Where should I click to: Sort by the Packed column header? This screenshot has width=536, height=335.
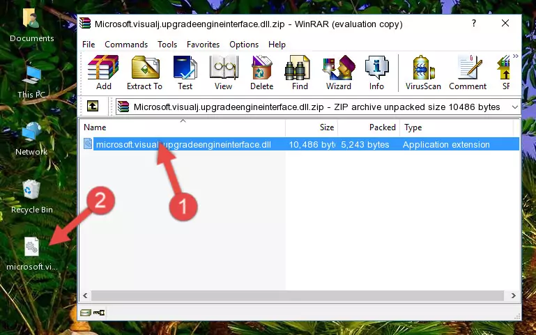369,127
